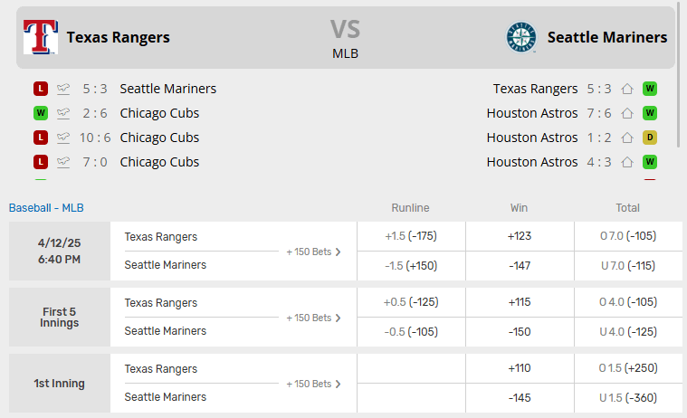This screenshot has height=418, width=687.
Task: Click the green W badge beside Houston Astros 4:3
Action: coord(649,162)
